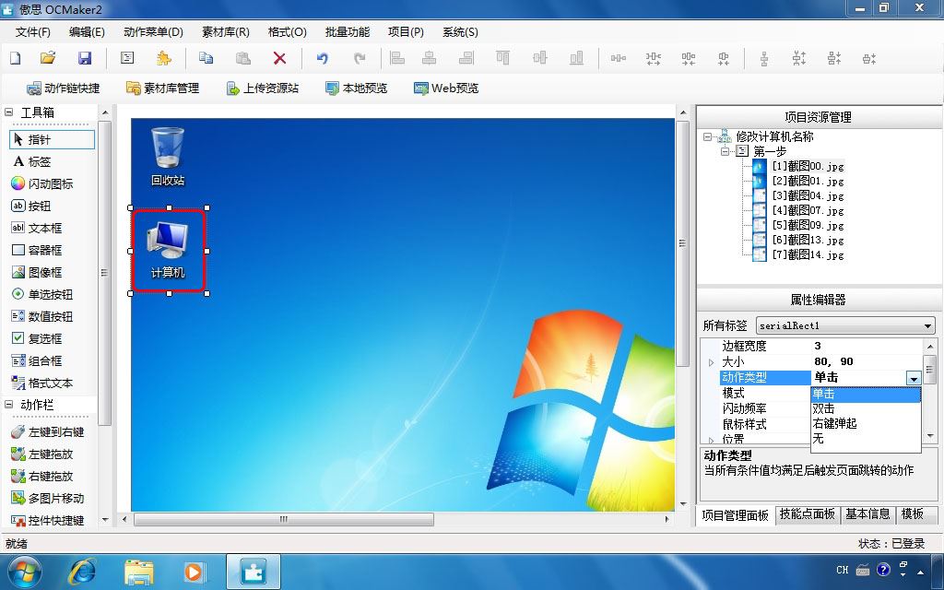Click the Windows Start orb
944x590 pixels.
[25, 572]
